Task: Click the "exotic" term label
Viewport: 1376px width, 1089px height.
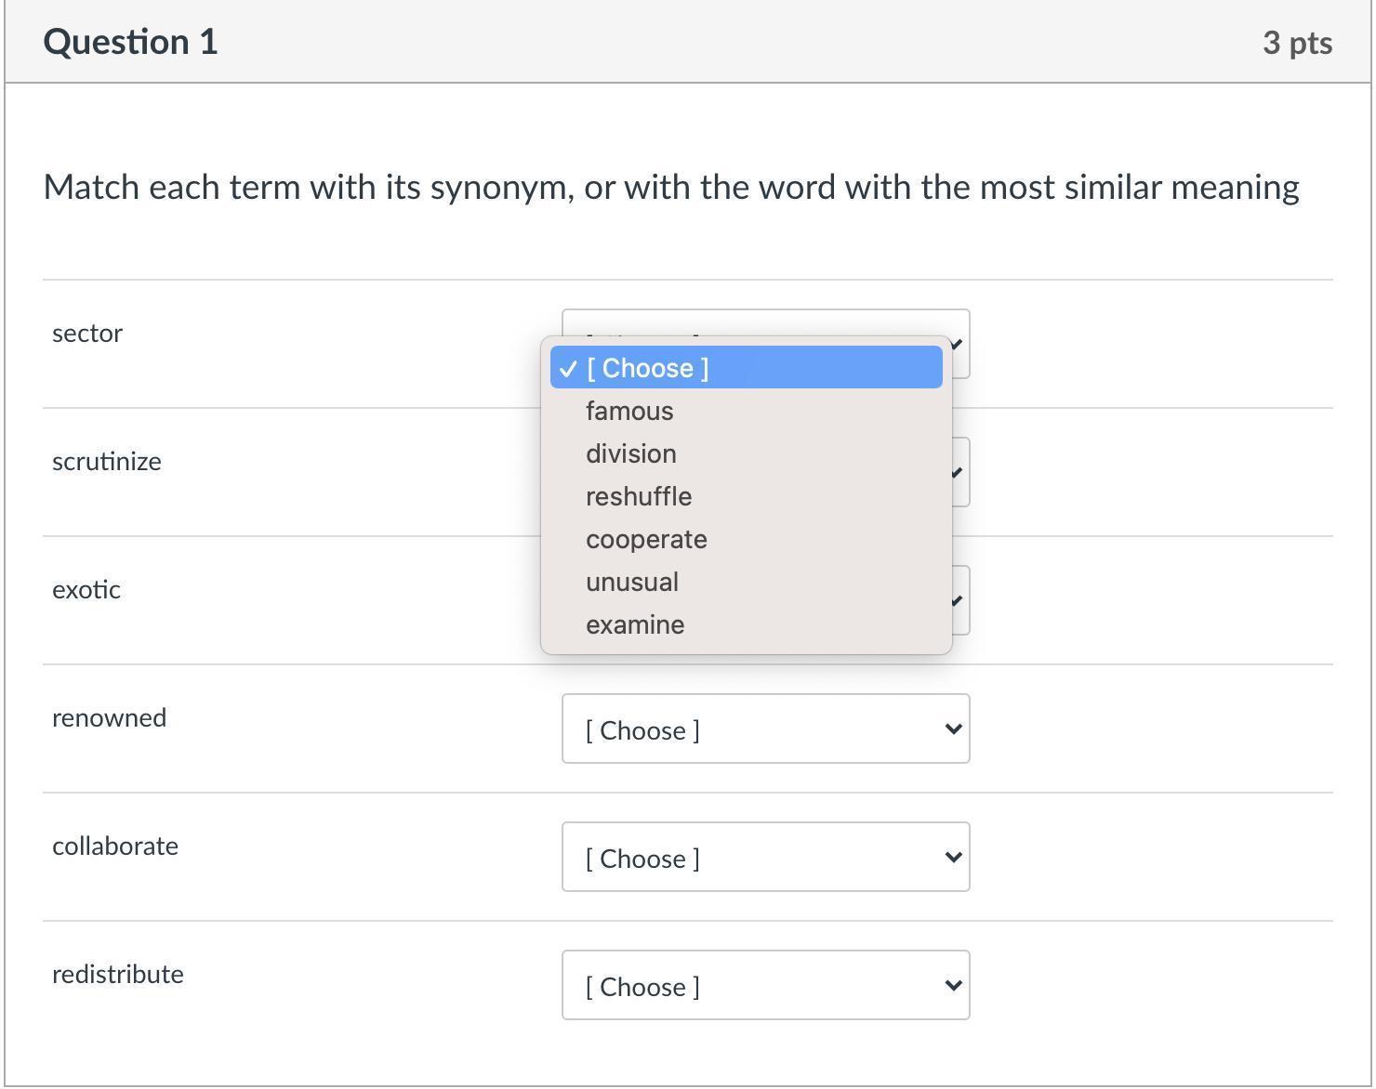Action: pos(86,590)
